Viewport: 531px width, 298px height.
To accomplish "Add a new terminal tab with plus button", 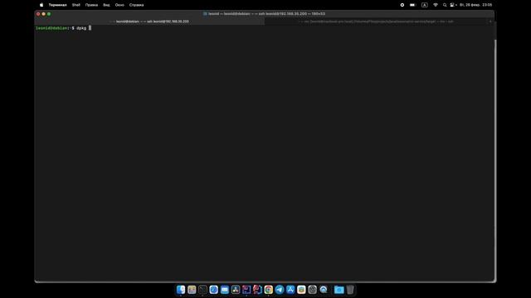I will (x=490, y=22).
